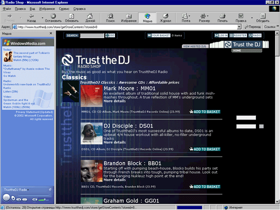Expand the address bar URL dropdown

[x=239, y=27]
